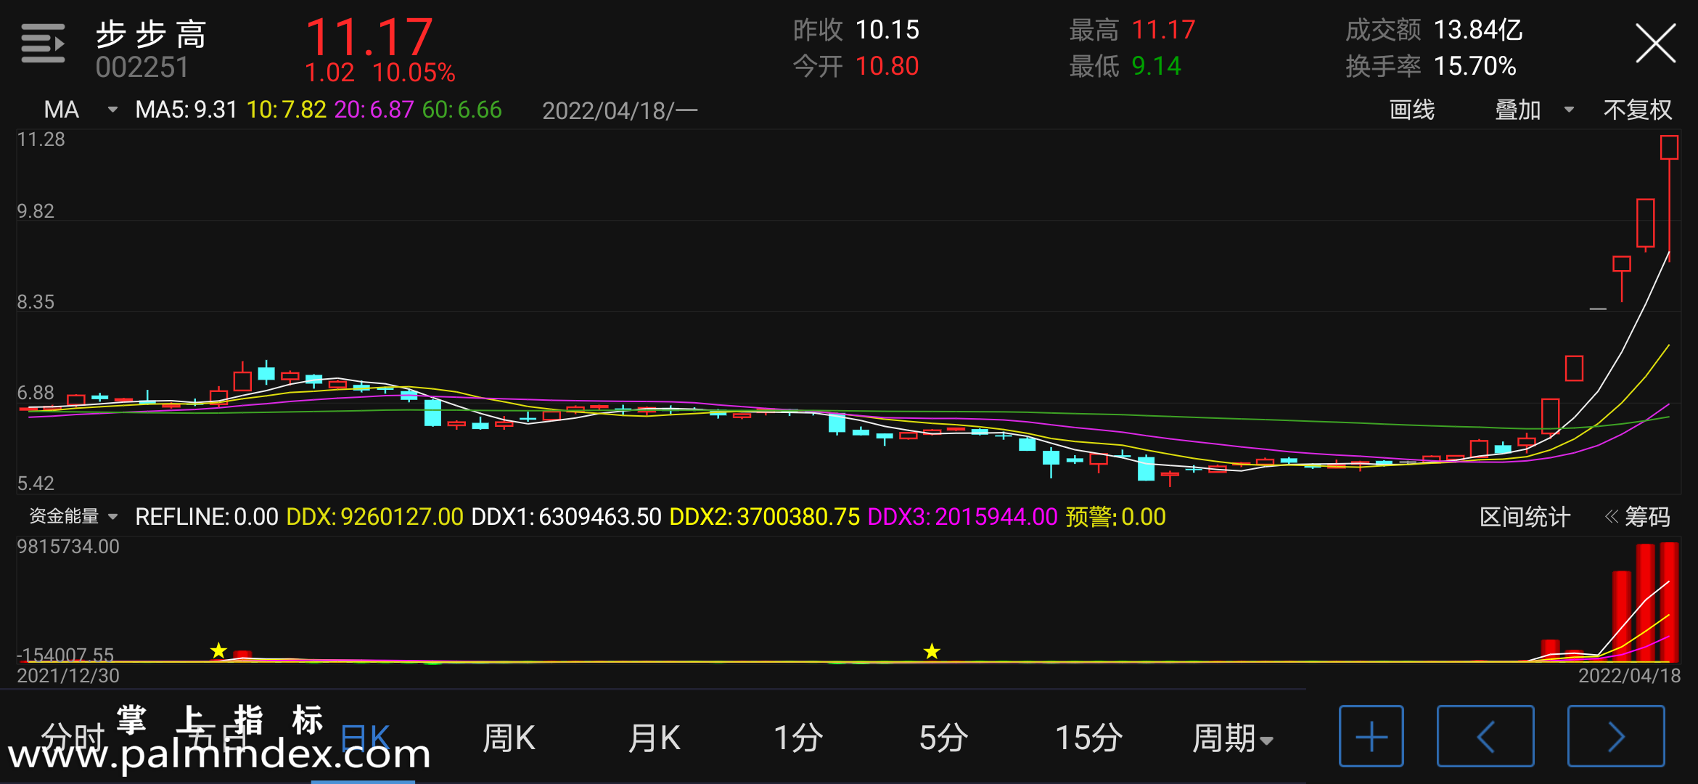Click MA 60: 6.66 value
The height and width of the screenshot is (784, 1698).
tap(462, 110)
